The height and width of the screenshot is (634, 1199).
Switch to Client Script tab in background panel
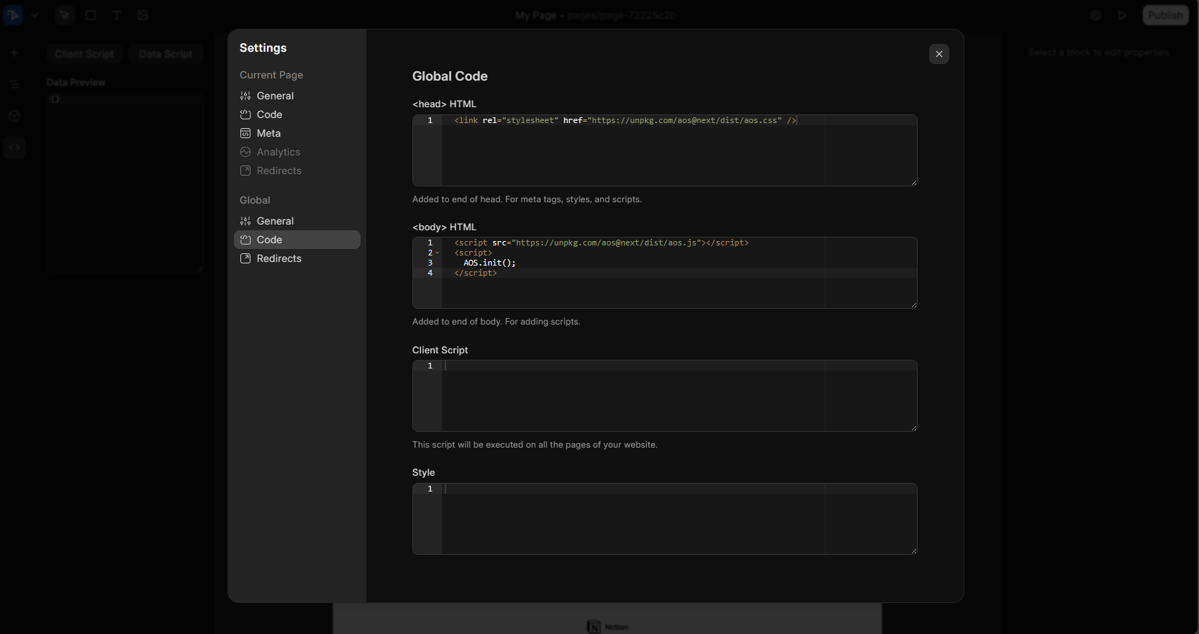pyautogui.click(x=84, y=54)
